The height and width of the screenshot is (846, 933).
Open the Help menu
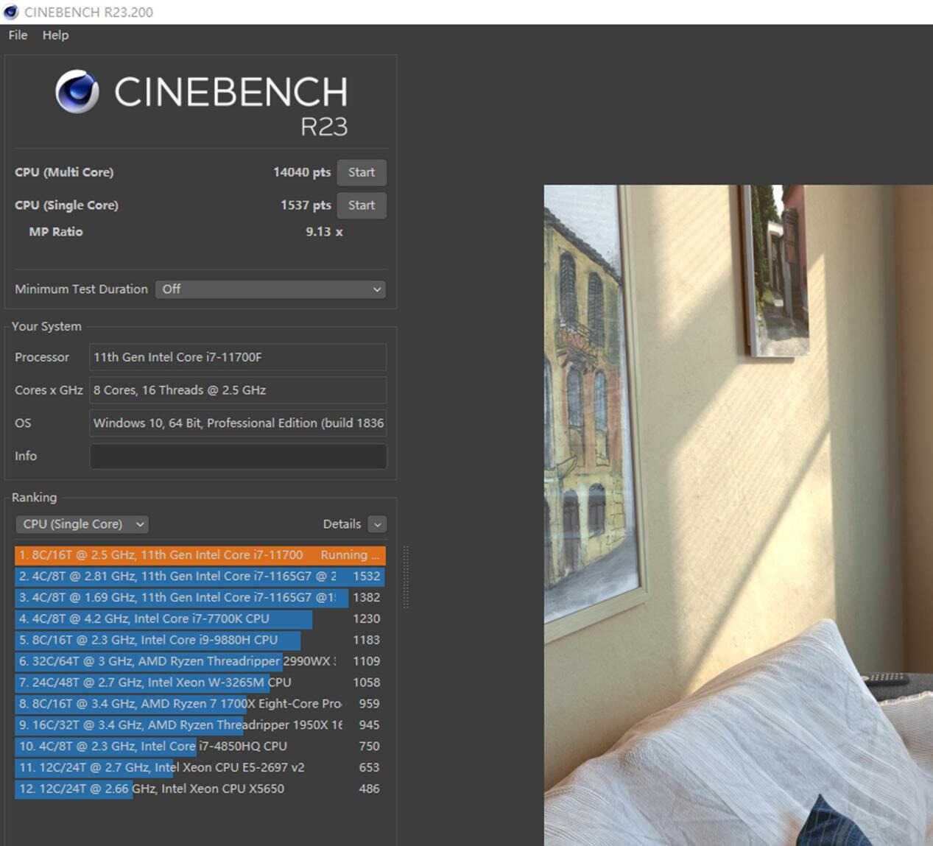pos(55,35)
